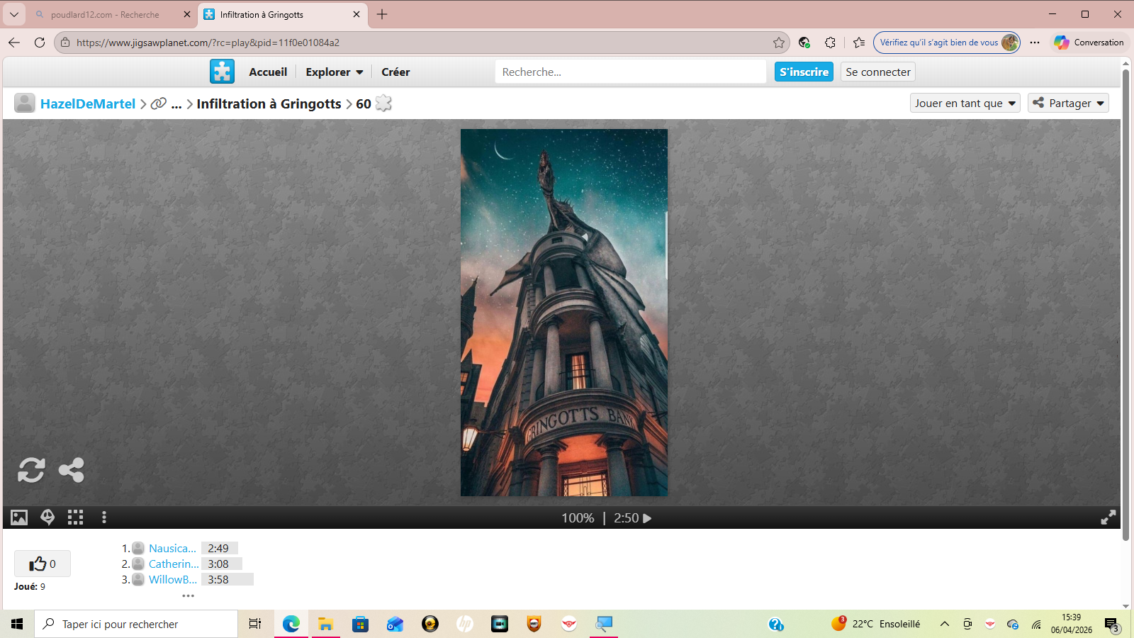Show more leaderboard entries with the ellipsis
1134x638 pixels.
[188, 595]
